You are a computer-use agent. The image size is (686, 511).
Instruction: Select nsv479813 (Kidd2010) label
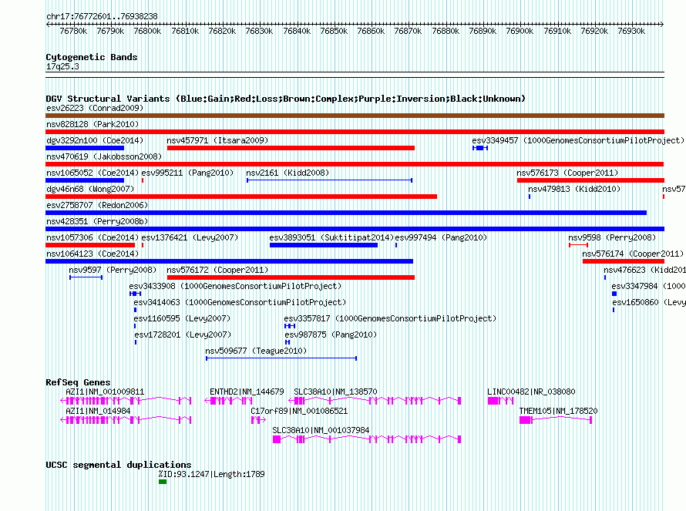coord(574,189)
